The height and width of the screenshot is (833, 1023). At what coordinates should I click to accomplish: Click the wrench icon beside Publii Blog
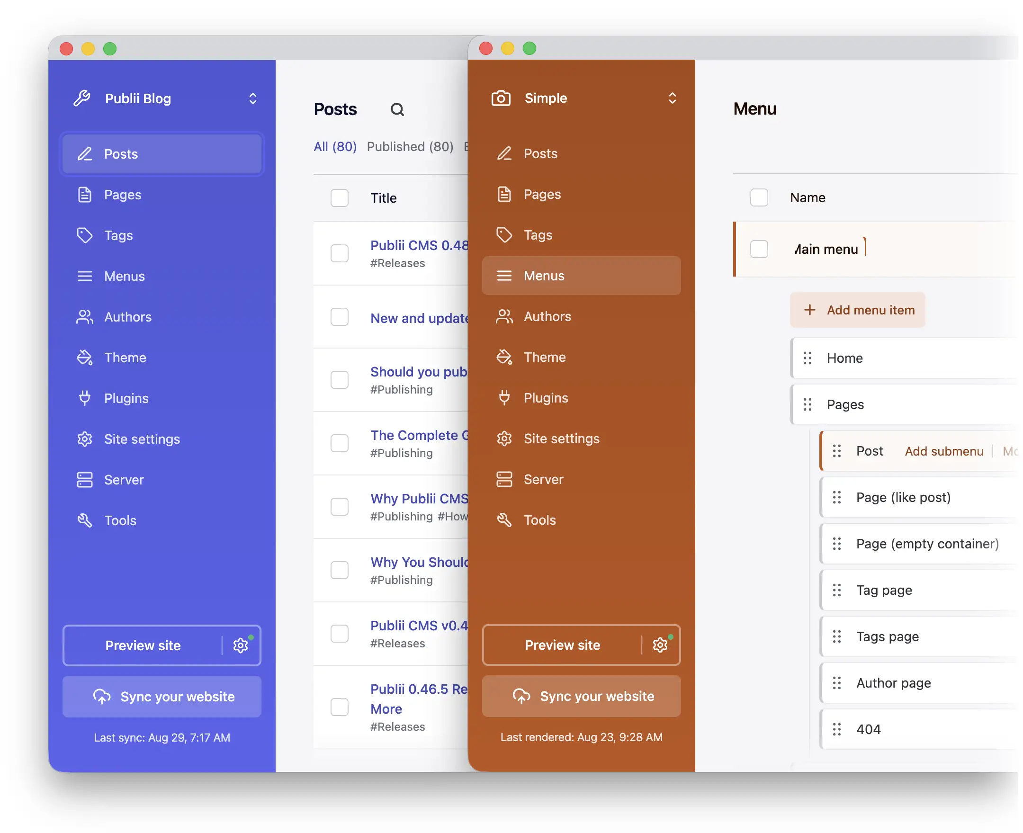click(82, 99)
